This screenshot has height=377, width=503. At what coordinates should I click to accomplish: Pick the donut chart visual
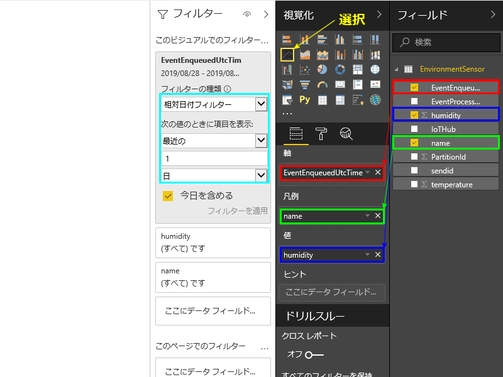340,70
